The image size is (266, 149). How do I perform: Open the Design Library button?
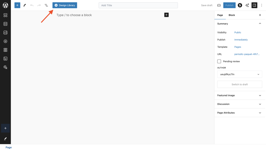click(65, 5)
